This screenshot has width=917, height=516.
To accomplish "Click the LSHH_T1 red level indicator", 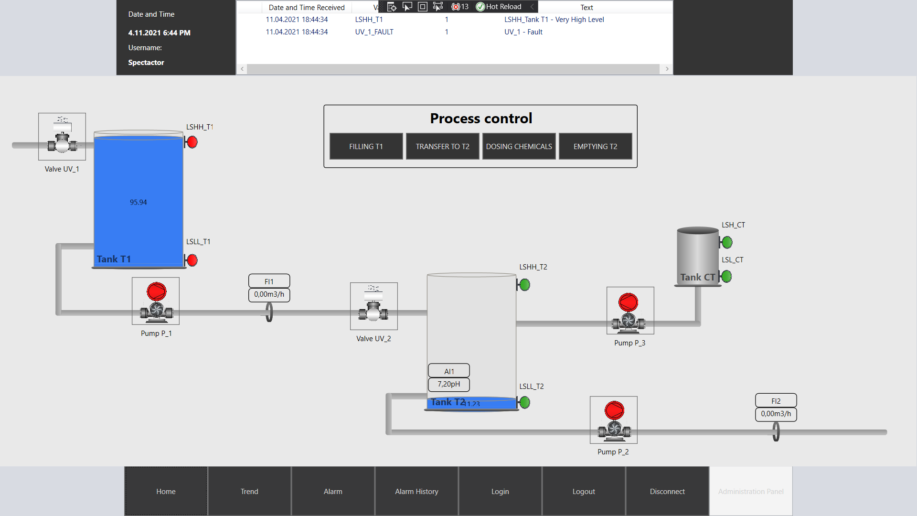I will pyautogui.click(x=192, y=142).
